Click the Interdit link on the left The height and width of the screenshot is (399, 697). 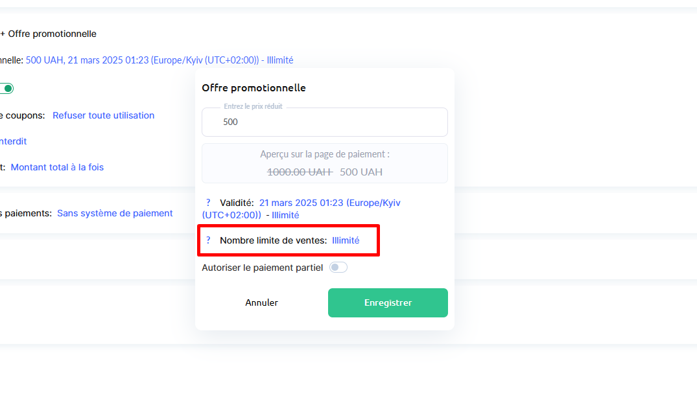click(14, 141)
